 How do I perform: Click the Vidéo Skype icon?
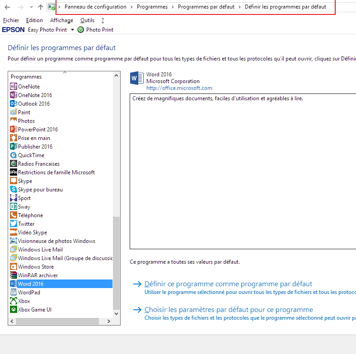(x=14, y=232)
